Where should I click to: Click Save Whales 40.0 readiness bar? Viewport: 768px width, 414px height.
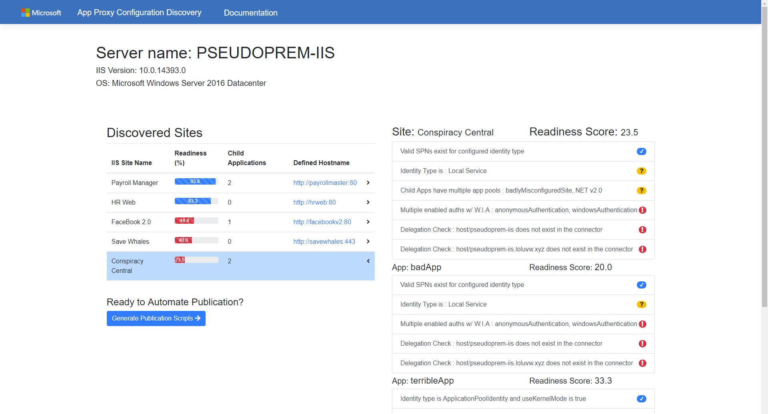[196, 240]
